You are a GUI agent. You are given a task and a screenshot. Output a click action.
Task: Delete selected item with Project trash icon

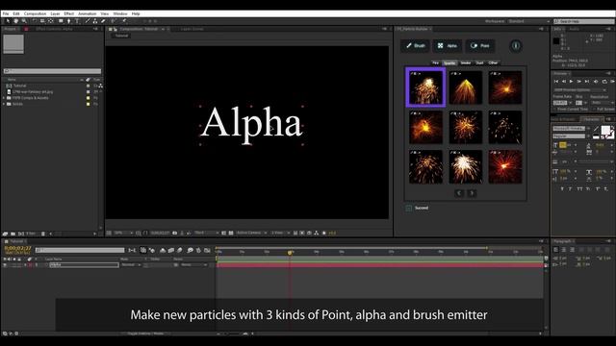tap(43, 234)
